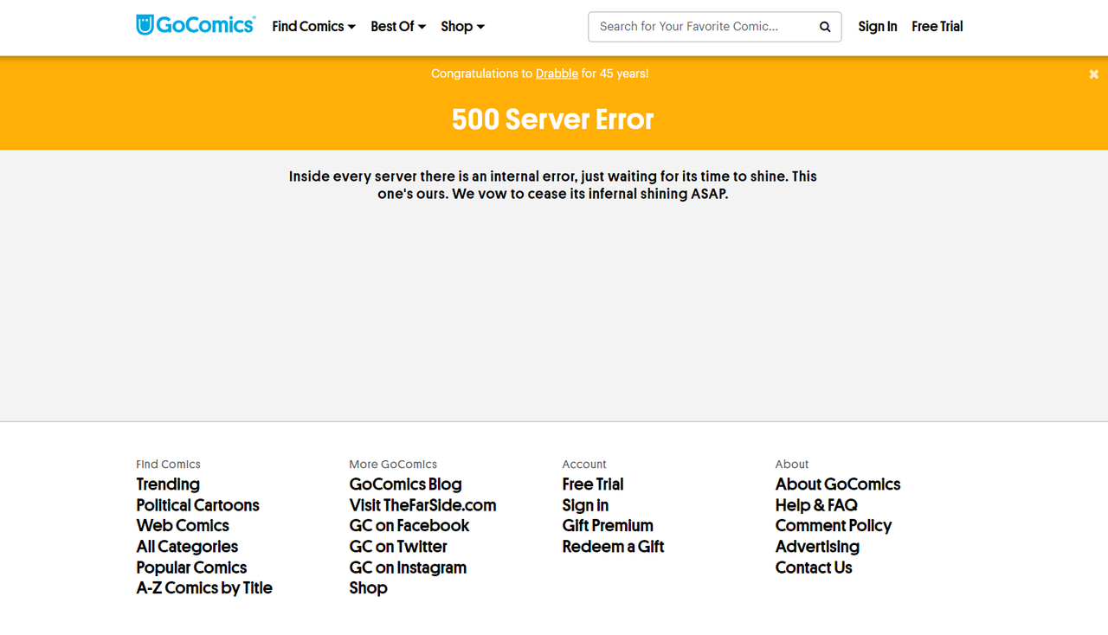Viewport: 1108px width, 635px height.
Task: Click Sign In in the header
Action: (877, 27)
